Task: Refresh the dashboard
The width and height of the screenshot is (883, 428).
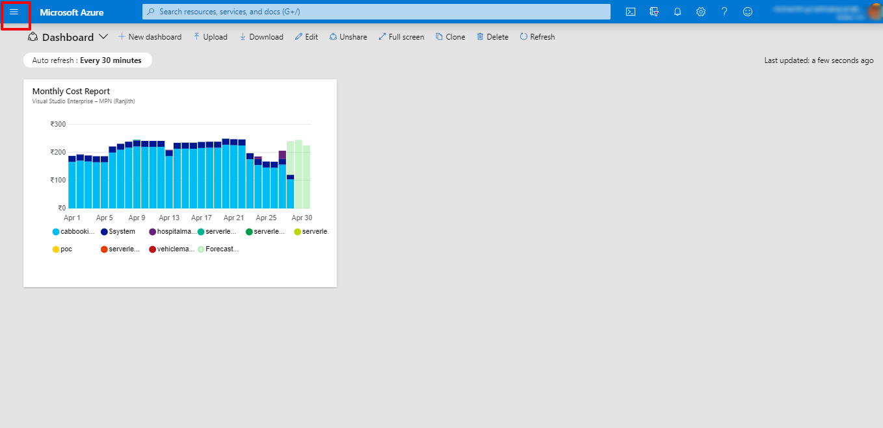Action: click(x=537, y=37)
